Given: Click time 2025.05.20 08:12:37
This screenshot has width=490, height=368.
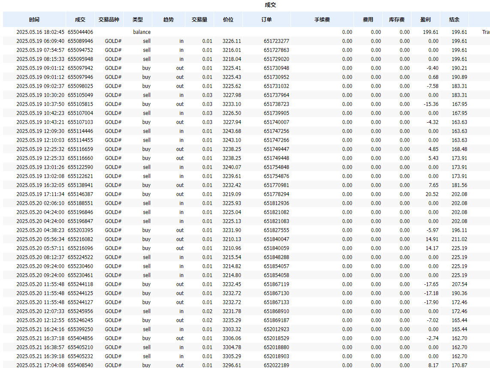Looking at the screenshot, I should tap(40, 257).
